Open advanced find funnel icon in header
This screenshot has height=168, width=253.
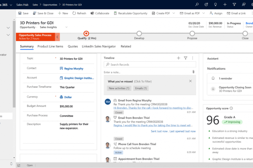(x=234, y=4)
